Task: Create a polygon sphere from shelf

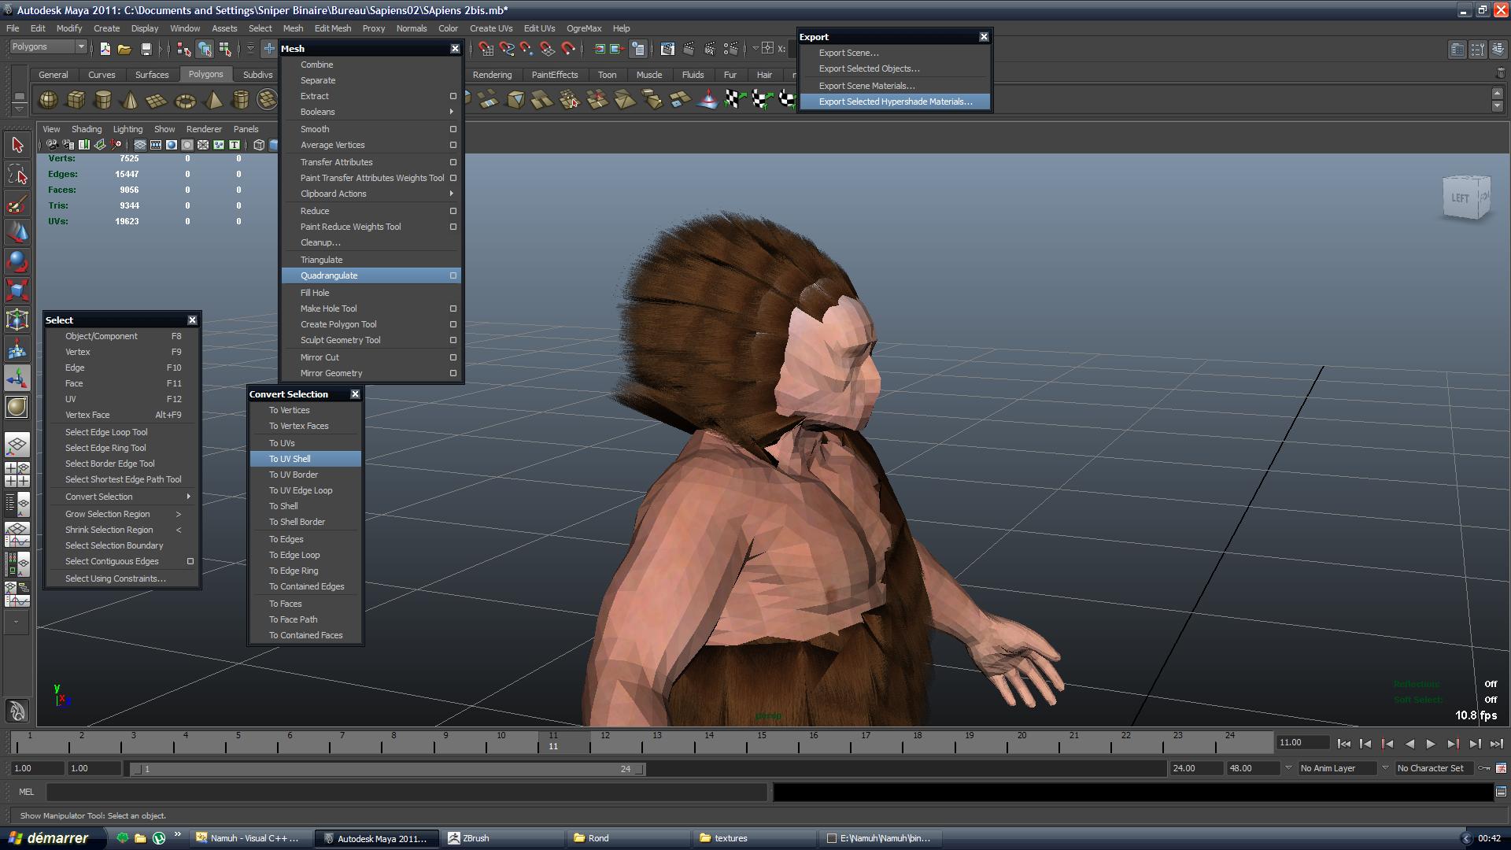Action: coord(48,100)
